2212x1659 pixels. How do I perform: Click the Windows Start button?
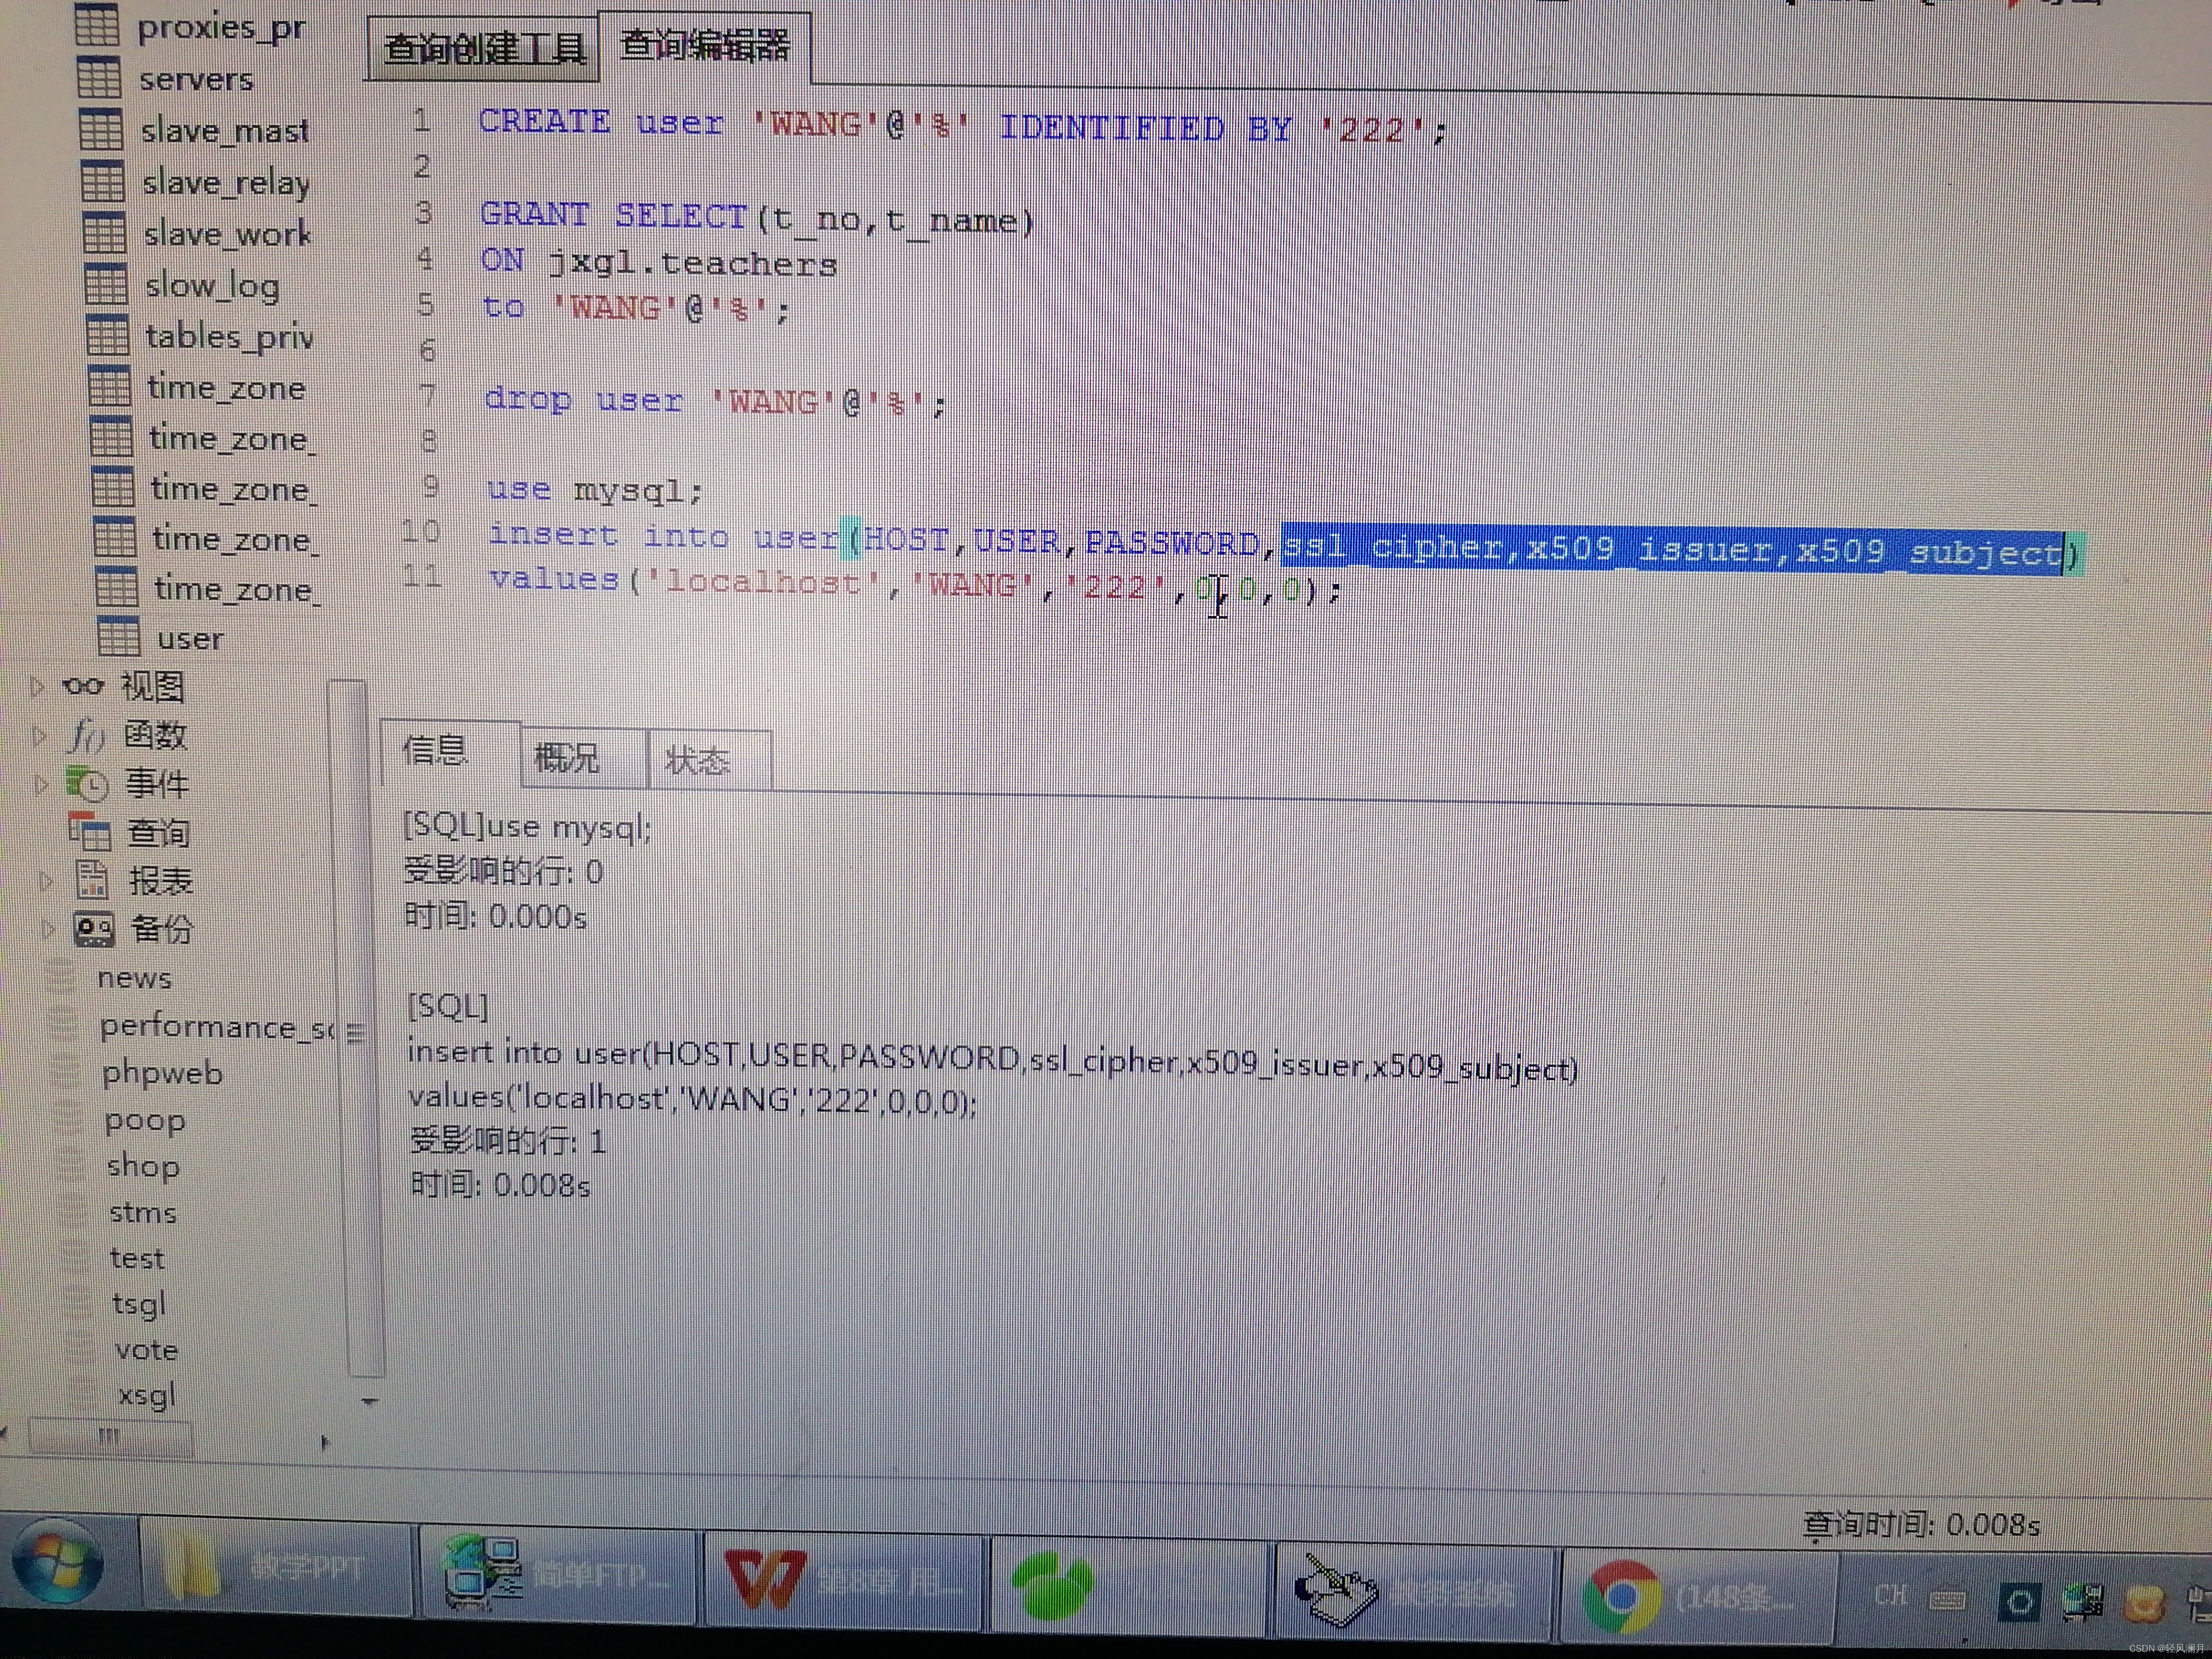[57, 1563]
